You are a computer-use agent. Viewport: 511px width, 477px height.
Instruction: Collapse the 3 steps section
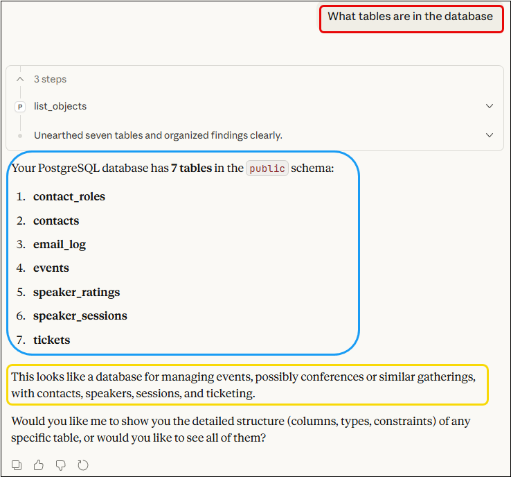[x=20, y=80]
